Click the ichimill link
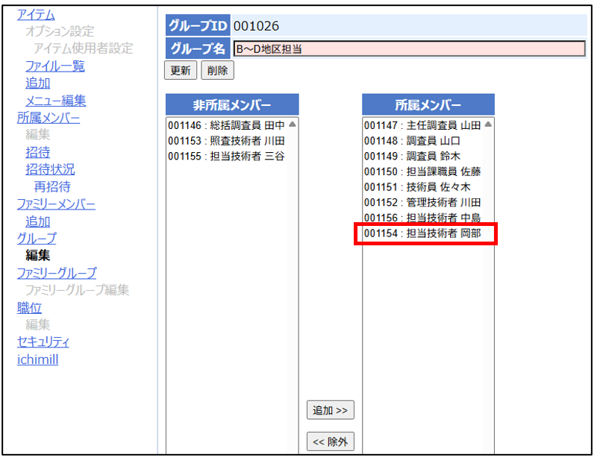This screenshot has width=603, height=469. [x=37, y=360]
